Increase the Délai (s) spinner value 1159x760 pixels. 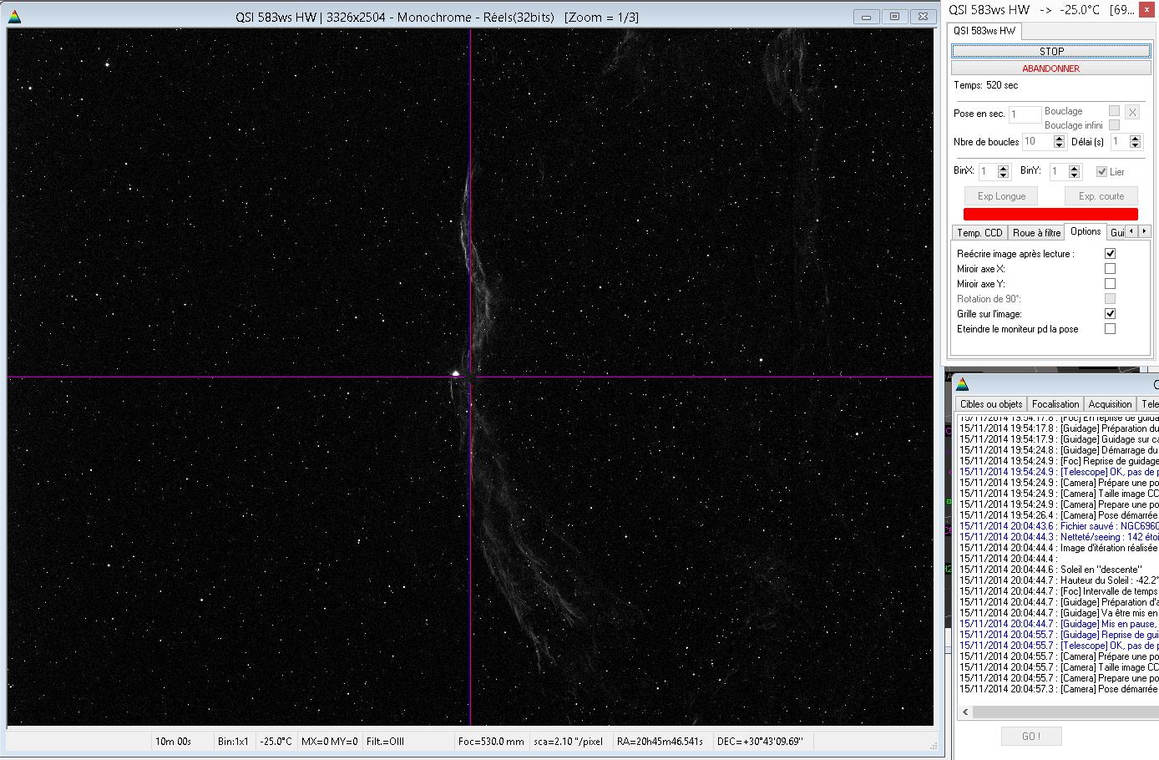1135,139
